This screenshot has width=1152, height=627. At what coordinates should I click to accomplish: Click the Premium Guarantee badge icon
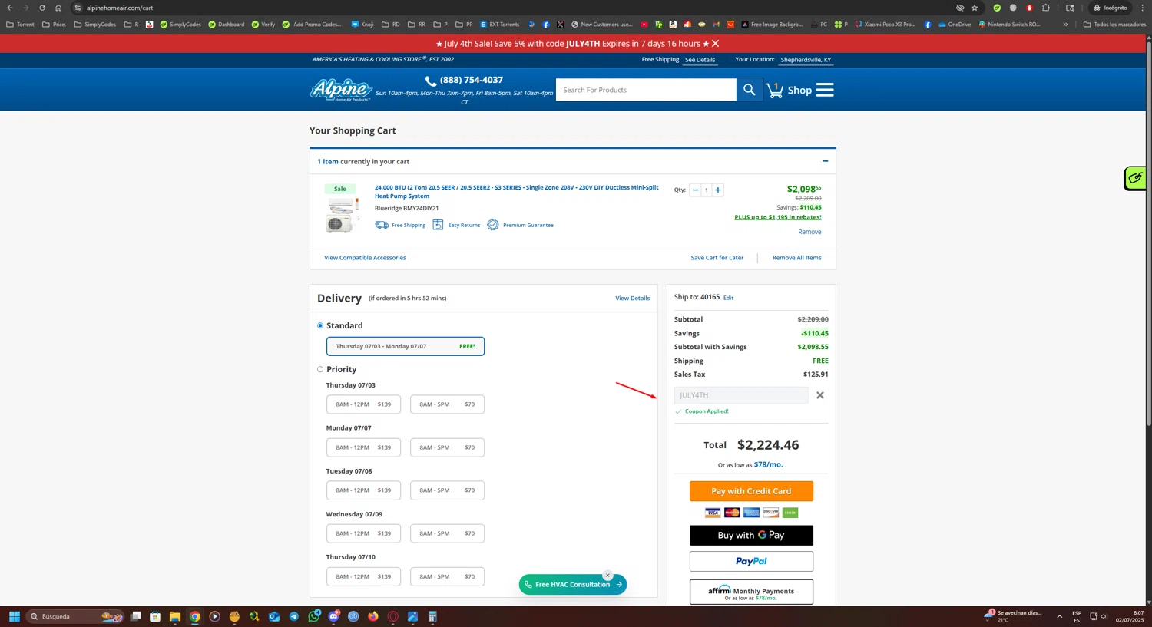[493, 225]
